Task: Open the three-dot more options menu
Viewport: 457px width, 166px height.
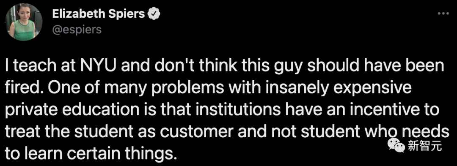Action: (x=443, y=14)
